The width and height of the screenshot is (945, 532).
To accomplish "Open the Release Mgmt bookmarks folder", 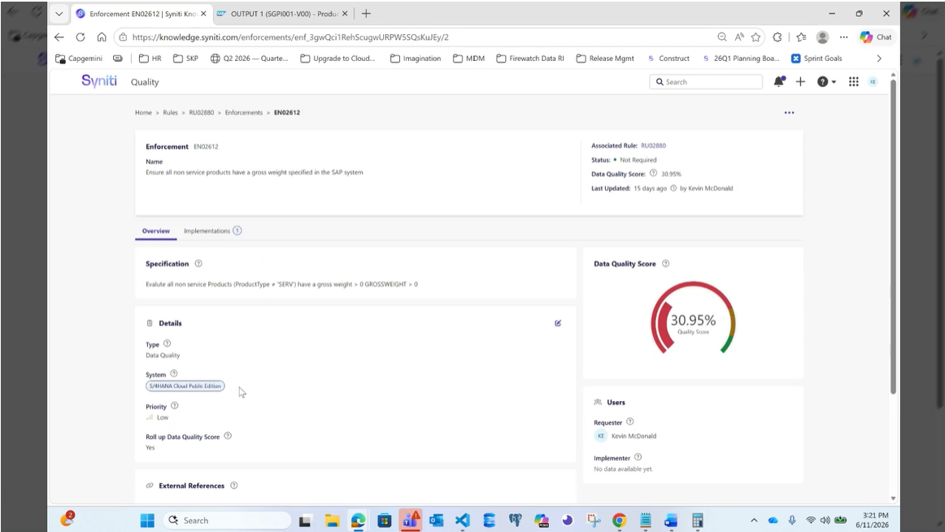I will pyautogui.click(x=605, y=59).
